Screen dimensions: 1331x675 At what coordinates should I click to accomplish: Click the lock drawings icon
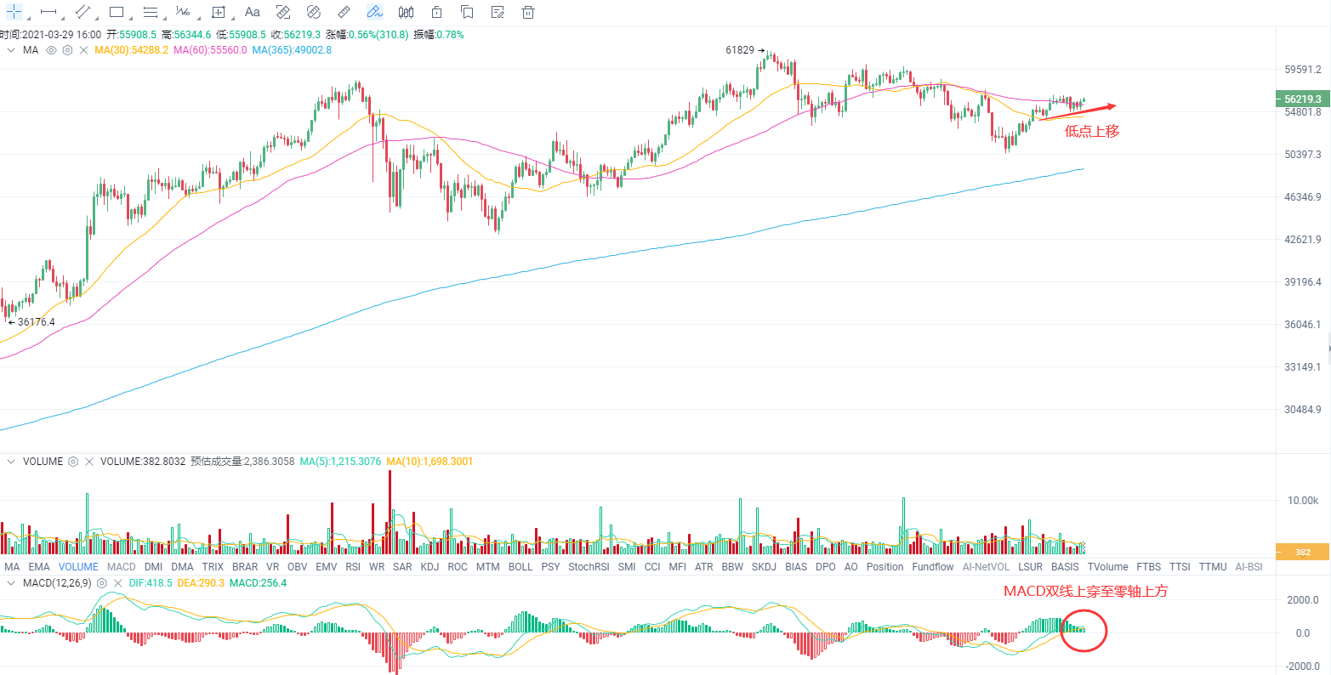click(x=436, y=12)
